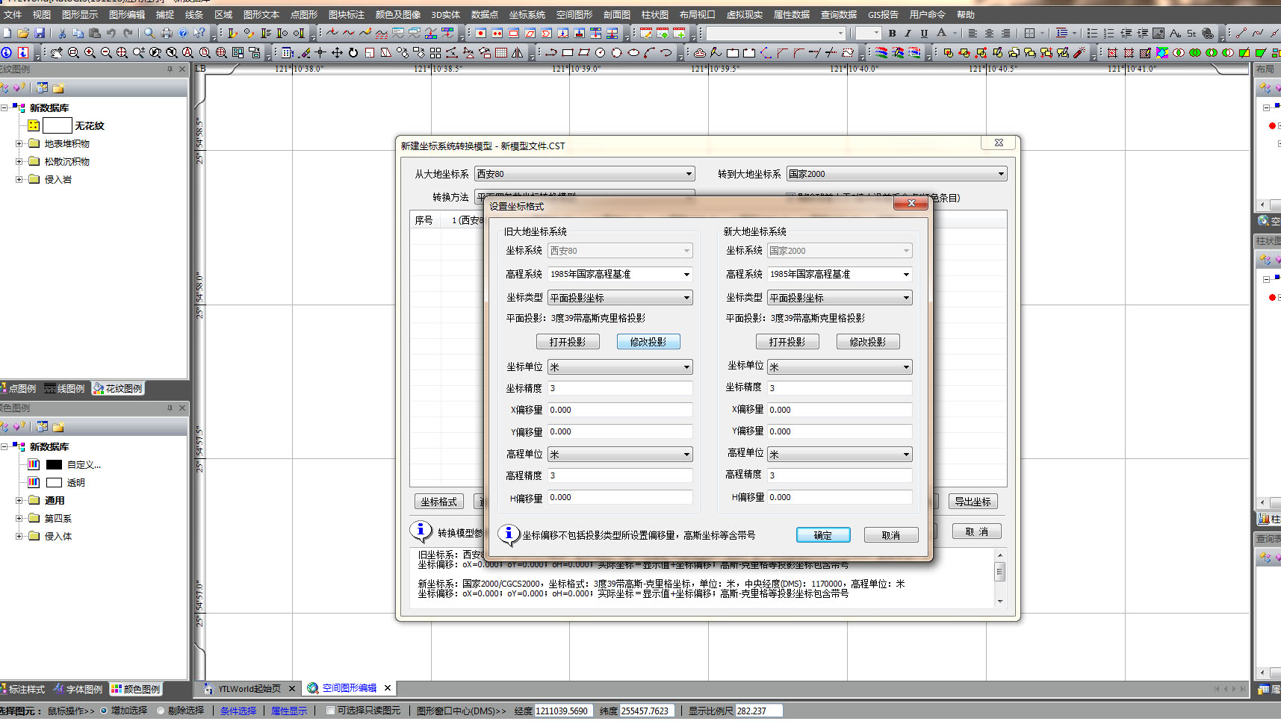Select the Zoom out magnifier tool

[106, 52]
